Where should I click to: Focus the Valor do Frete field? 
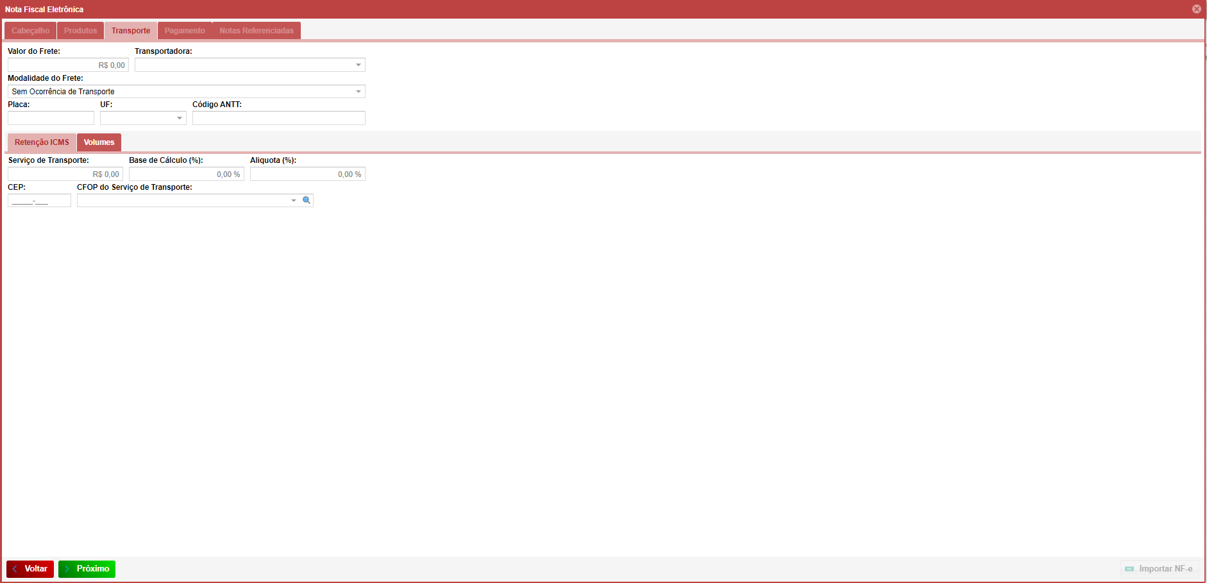[68, 65]
